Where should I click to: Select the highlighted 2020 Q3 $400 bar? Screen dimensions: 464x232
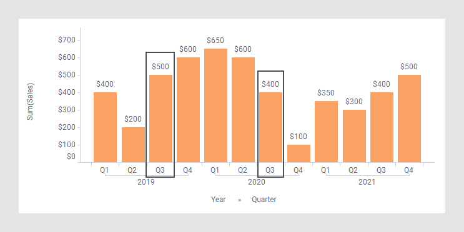point(271,127)
